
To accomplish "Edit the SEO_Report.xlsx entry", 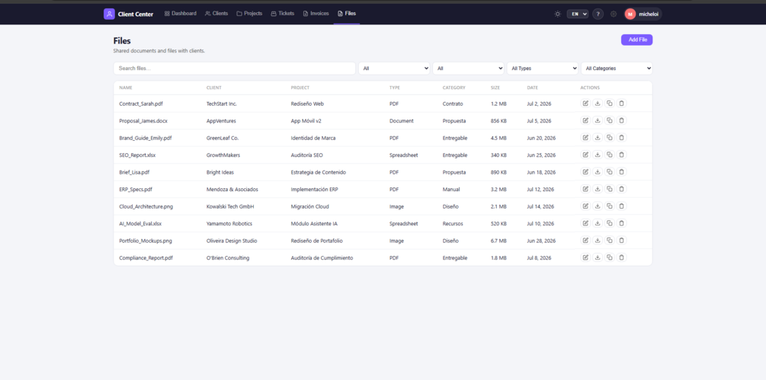I will [x=585, y=155].
